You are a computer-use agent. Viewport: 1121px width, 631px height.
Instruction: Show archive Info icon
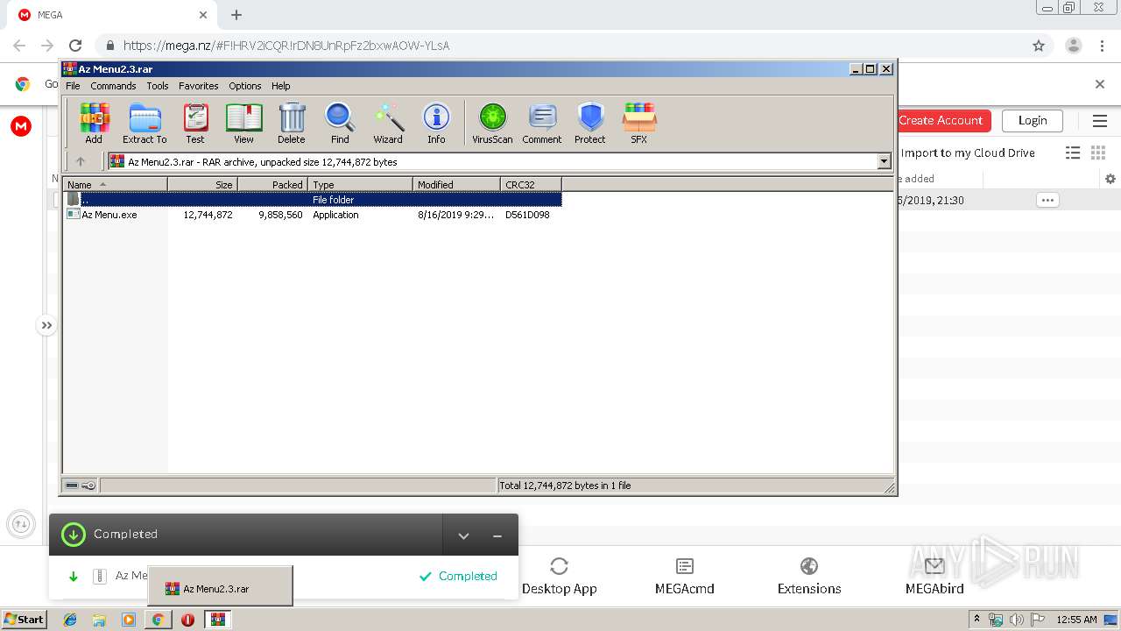point(436,123)
